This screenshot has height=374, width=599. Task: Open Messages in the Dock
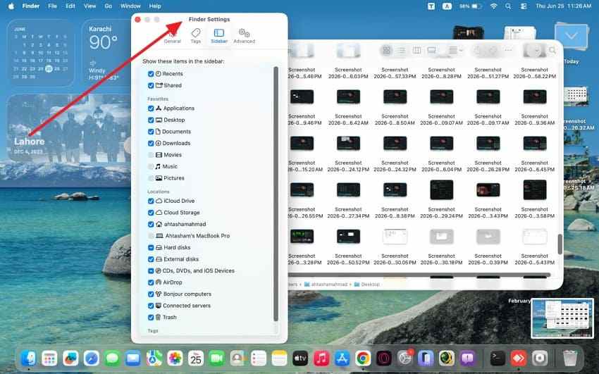tap(112, 359)
